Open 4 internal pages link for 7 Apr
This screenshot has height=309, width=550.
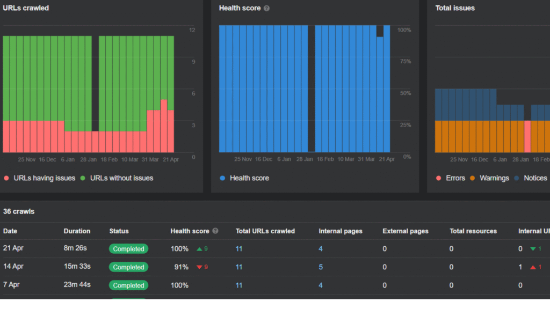[x=321, y=285]
